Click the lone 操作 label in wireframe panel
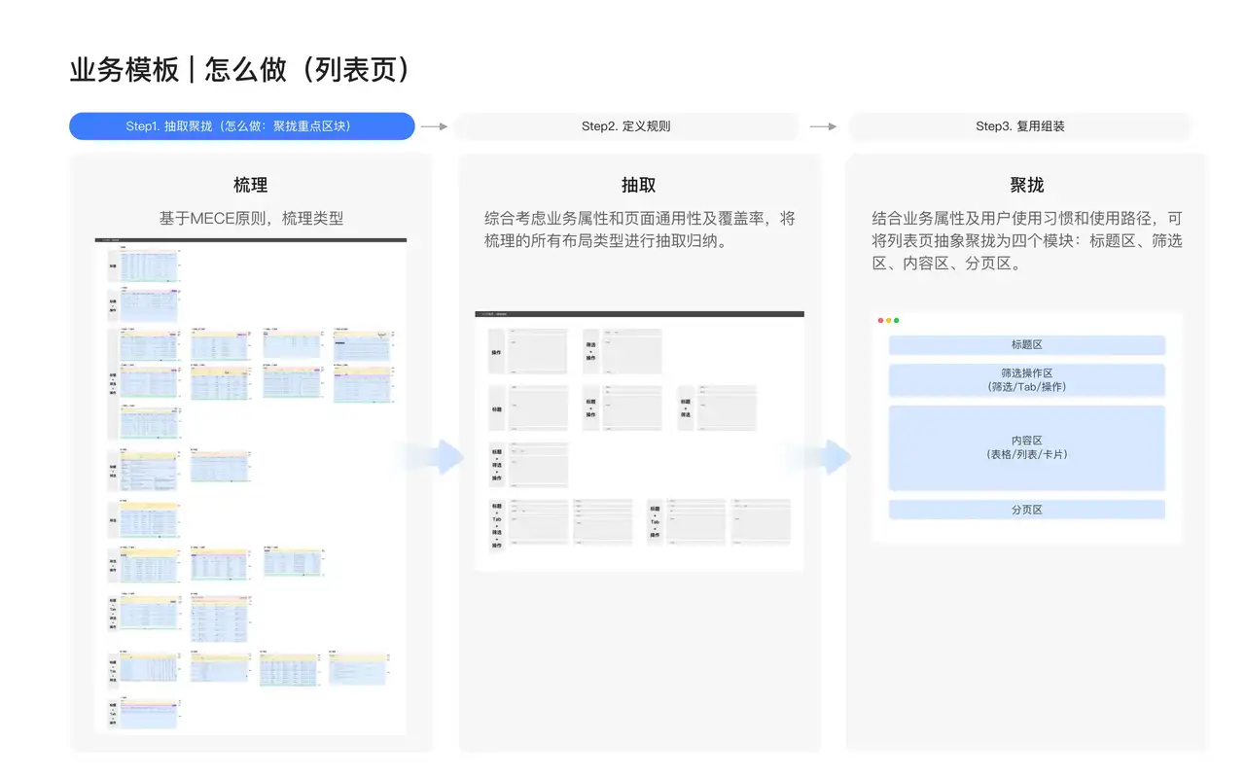1245x778 pixels. coord(497,351)
